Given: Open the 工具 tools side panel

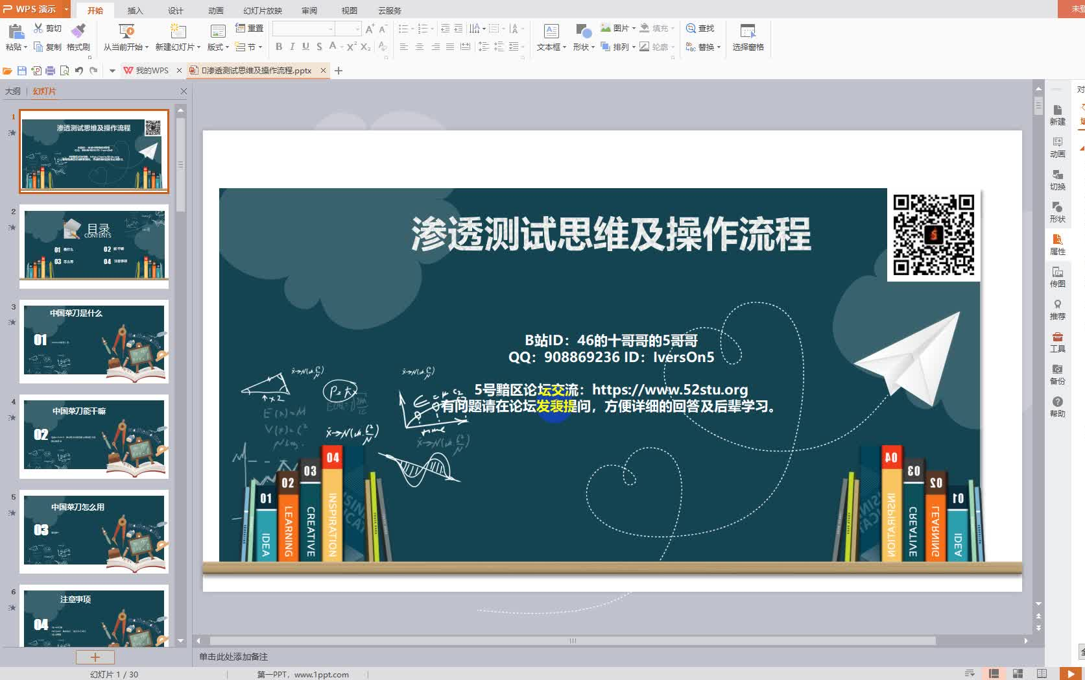Looking at the screenshot, I should (1058, 342).
